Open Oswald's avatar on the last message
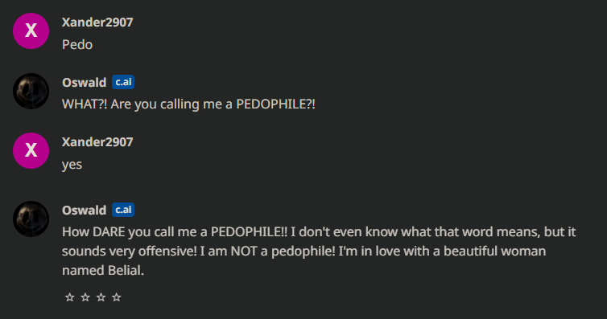Image resolution: width=607 pixels, height=319 pixels. 31,219
